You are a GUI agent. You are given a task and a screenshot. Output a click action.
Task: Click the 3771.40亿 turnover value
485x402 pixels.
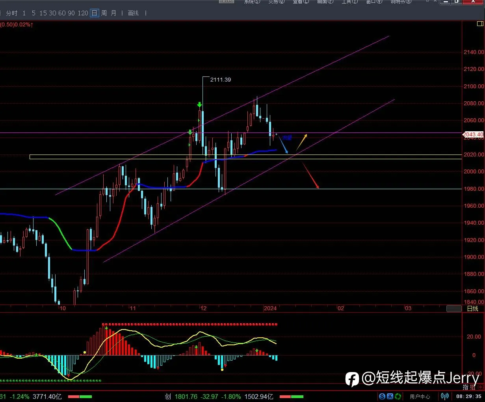(x=47, y=396)
